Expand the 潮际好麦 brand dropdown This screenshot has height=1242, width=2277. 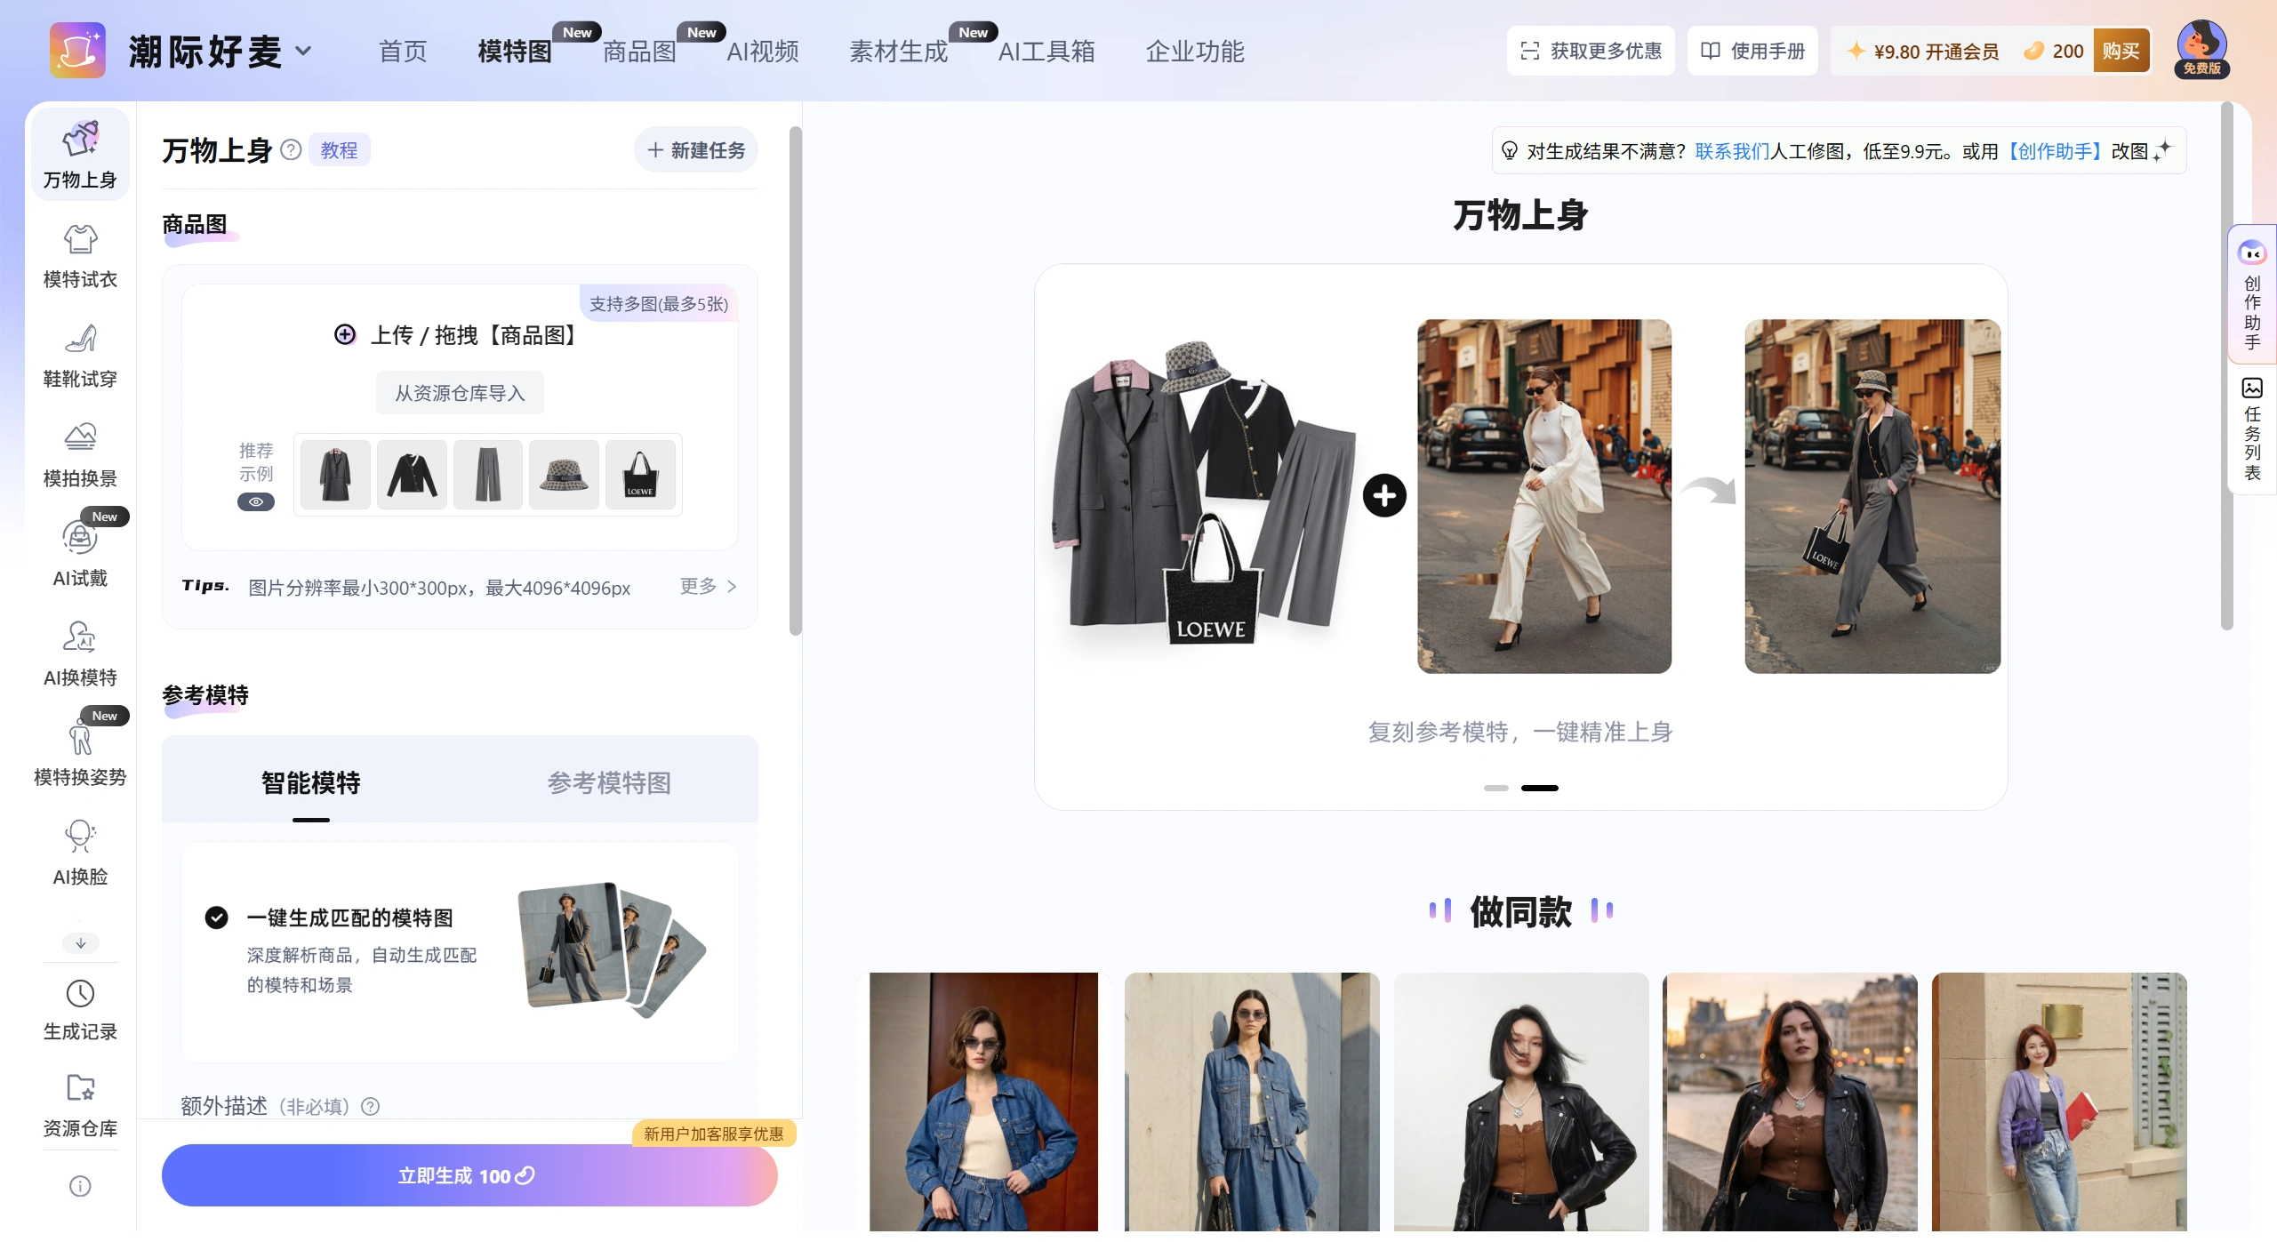click(x=303, y=51)
